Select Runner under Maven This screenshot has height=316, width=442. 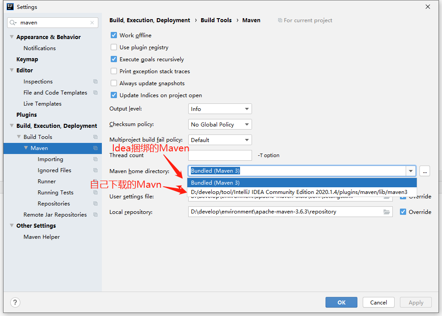[47, 181]
